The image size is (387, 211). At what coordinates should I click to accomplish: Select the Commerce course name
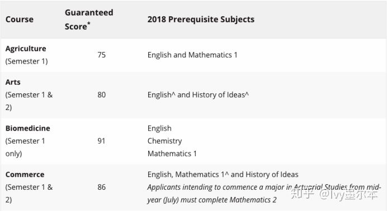(x=25, y=175)
